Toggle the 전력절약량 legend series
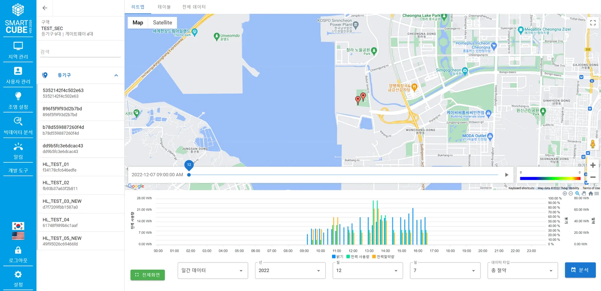The height and width of the screenshot is (291, 601). click(383, 257)
